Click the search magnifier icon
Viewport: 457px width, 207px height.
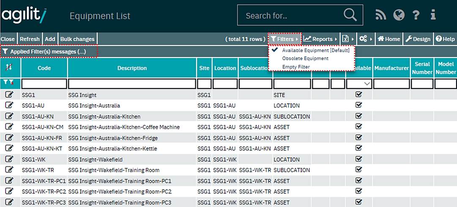tap(350, 16)
